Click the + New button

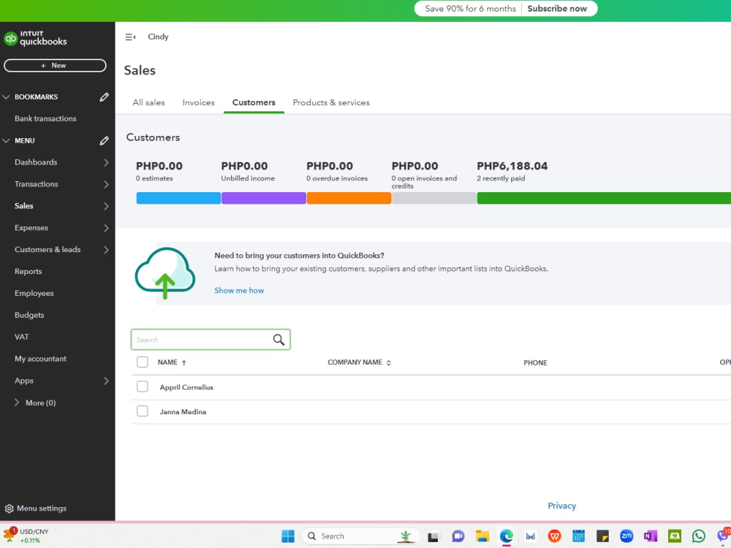pyautogui.click(x=55, y=66)
